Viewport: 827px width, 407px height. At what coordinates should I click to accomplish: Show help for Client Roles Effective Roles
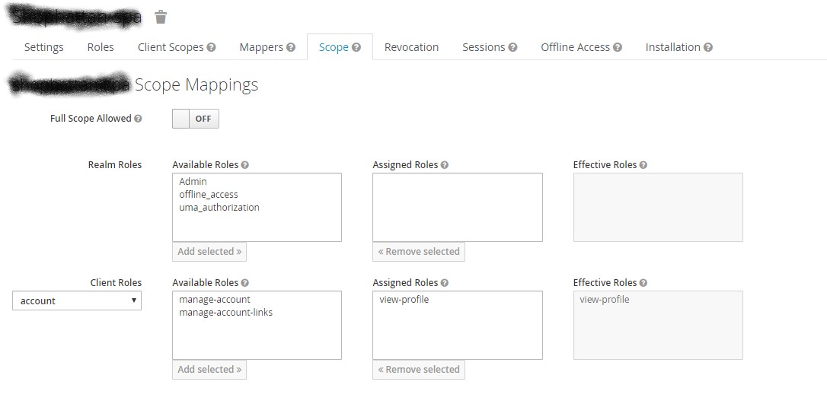pyautogui.click(x=643, y=283)
